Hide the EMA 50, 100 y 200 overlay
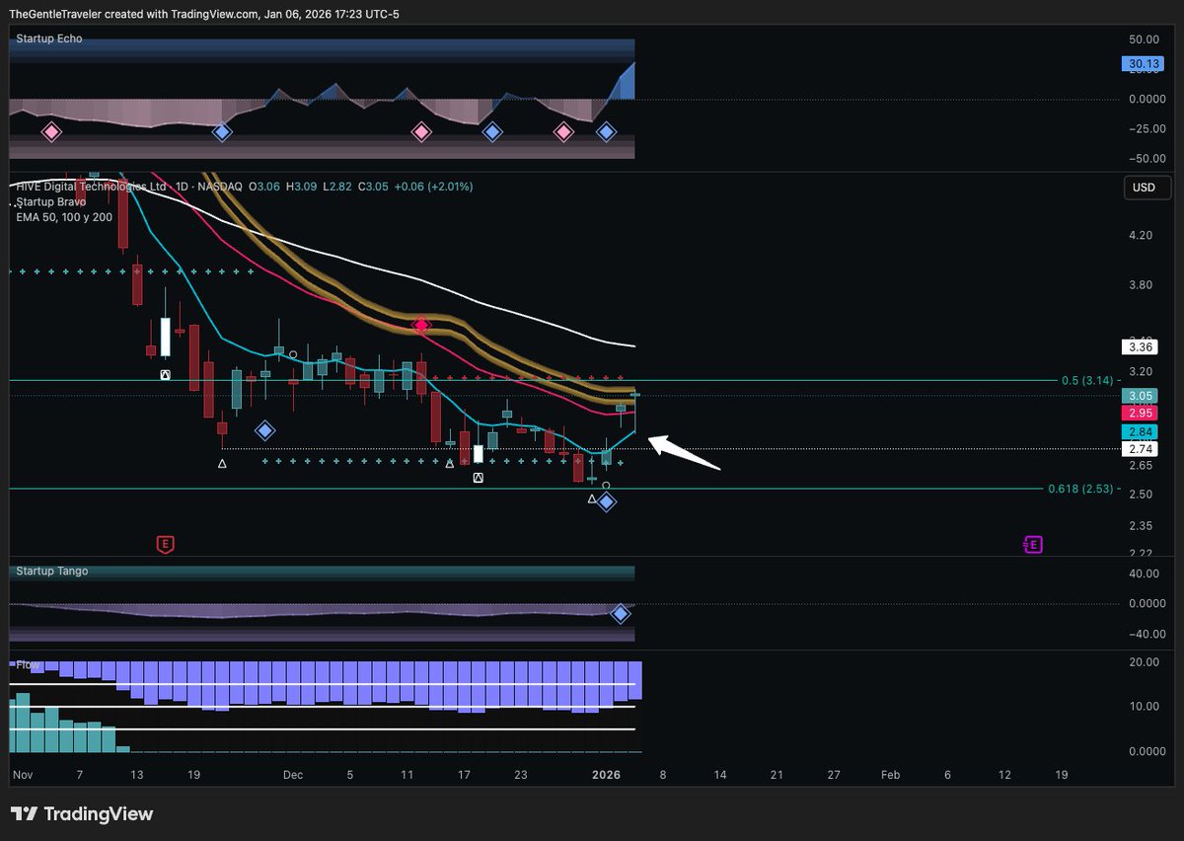This screenshot has height=841, width=1184. coord(63,218)
